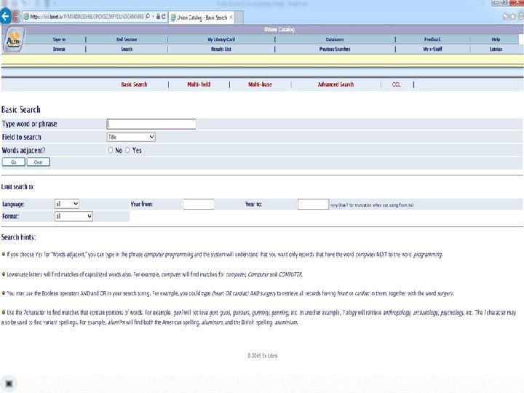Select the Union Catalog - Basic Search tab
Viewport: 524px width, 393px height.
point(202,17)
